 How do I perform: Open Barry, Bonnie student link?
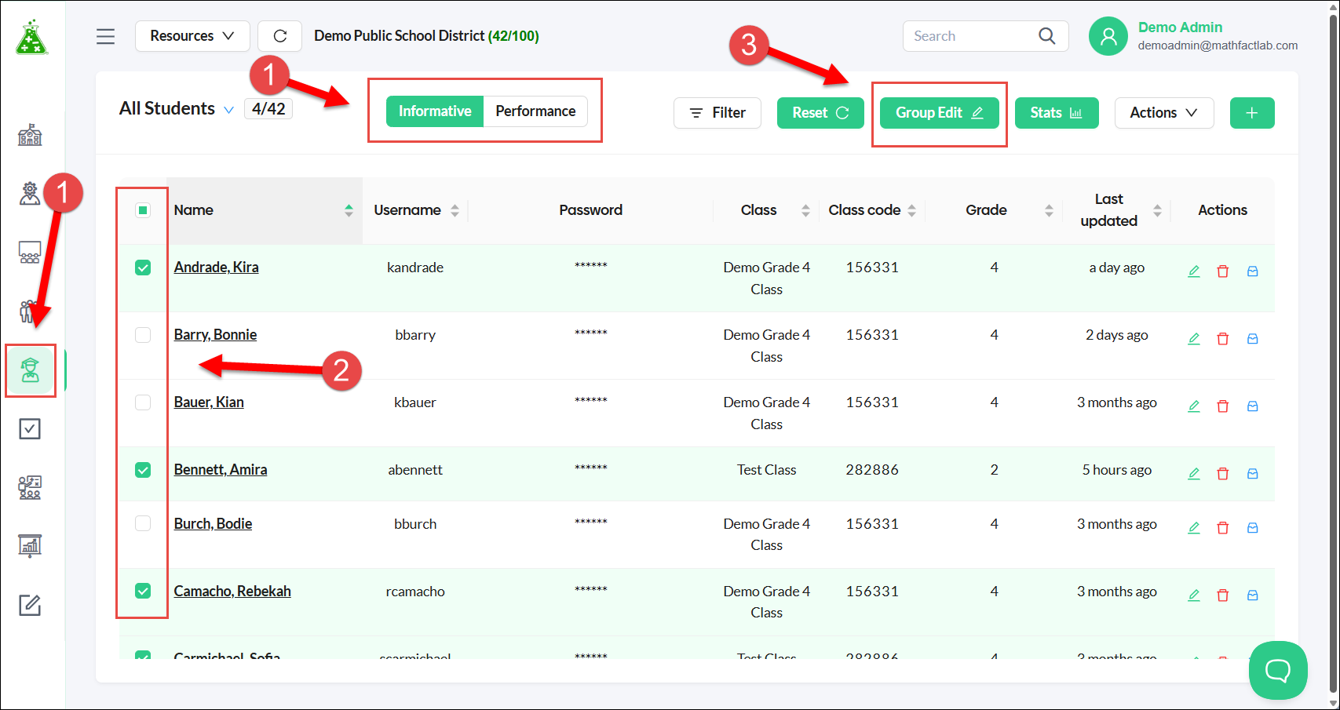point(216,335)
